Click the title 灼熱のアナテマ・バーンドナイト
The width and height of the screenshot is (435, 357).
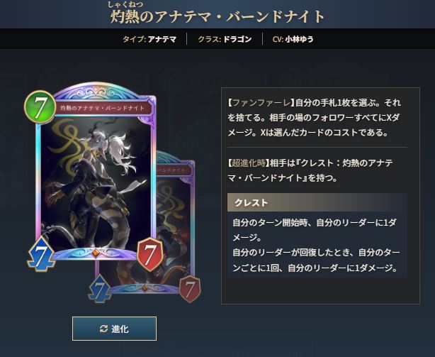[x=217, y=16]
